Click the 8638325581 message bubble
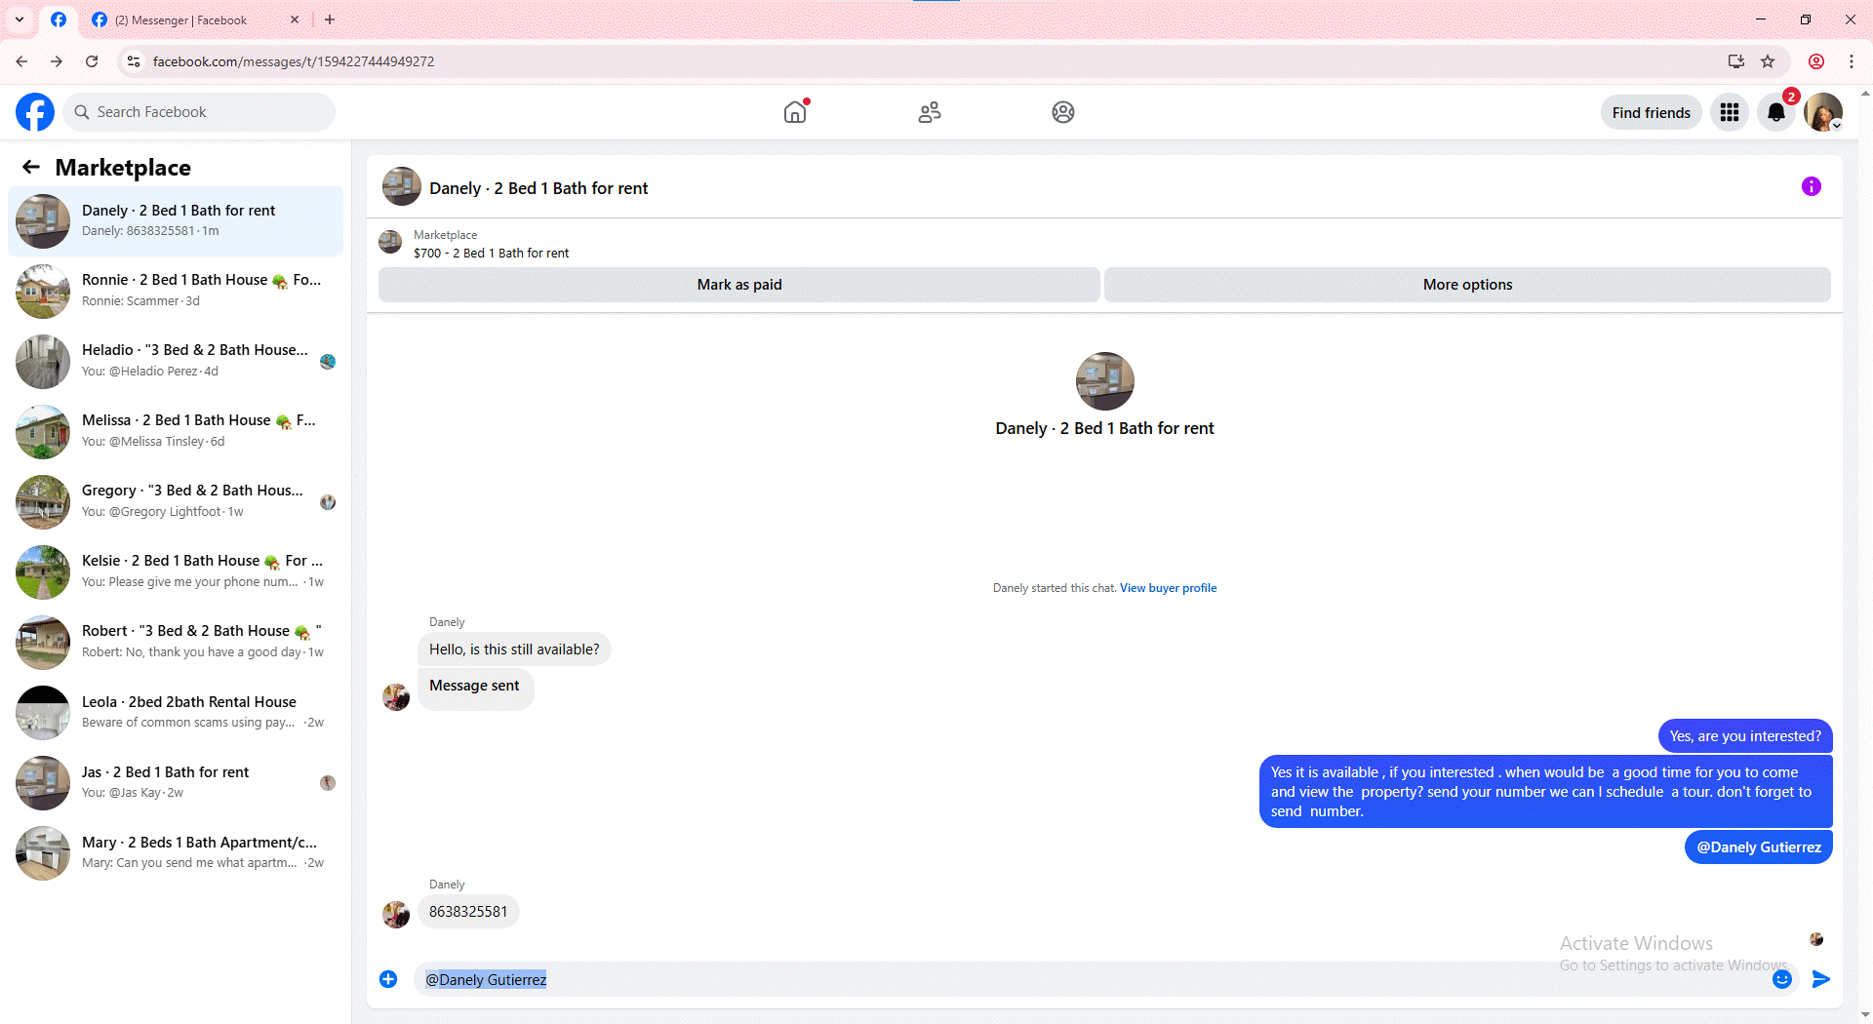Viewport: 1873px width, 1024px height. pyautogui.click(x=468, y=912)
